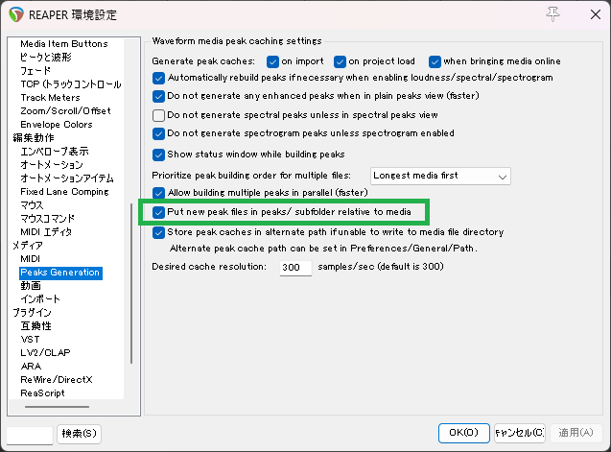The height and width of the screenshot is (452, 611).
Task: Select 'ReaScript' settings page
Action: [x=42, y=393]
